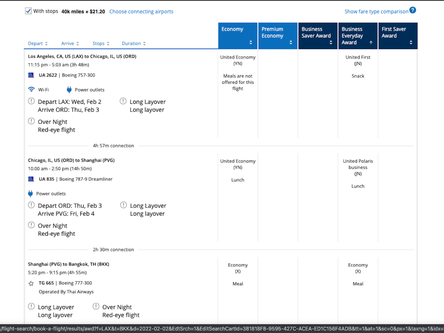Click the warning icon beside Depart ORD: Thu, Feb 3
Screen dimensions: 444x333
point(31,205)
